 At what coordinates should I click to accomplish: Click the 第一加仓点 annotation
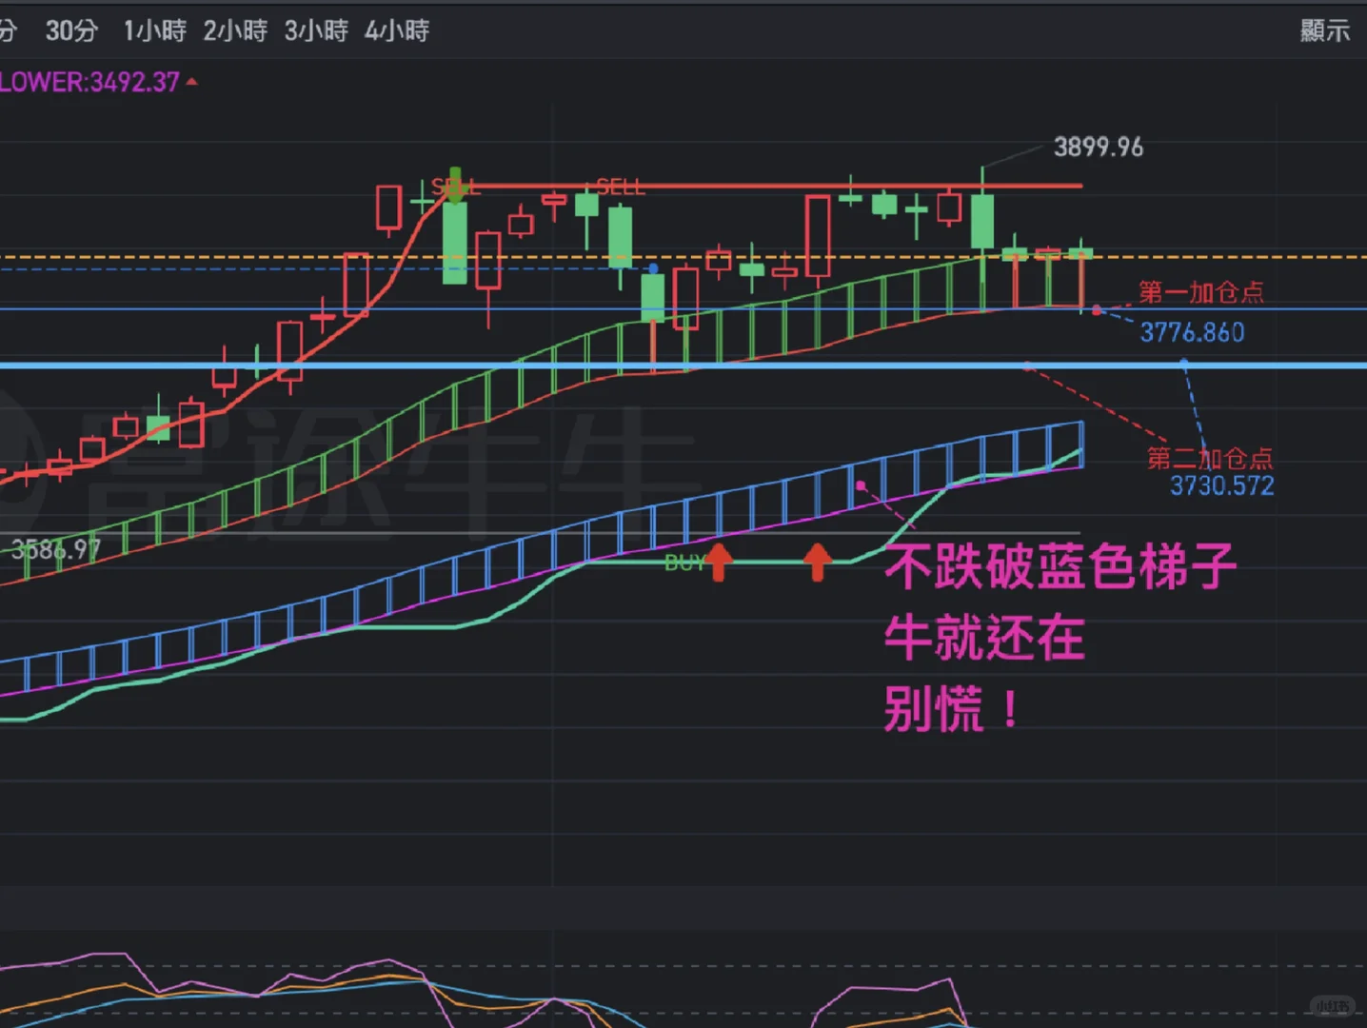(x=1201, y=292)
